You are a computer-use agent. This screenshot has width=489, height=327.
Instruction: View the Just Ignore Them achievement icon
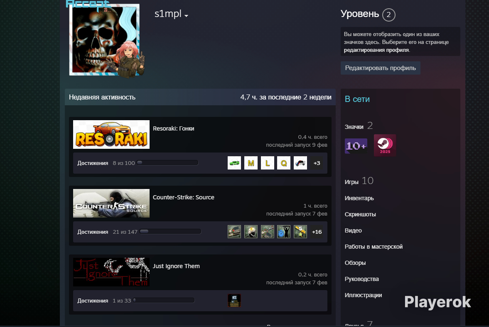tap(234, 300)
